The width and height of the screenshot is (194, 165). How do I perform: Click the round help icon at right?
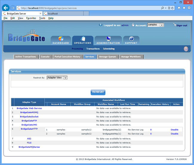pos(186,49)
